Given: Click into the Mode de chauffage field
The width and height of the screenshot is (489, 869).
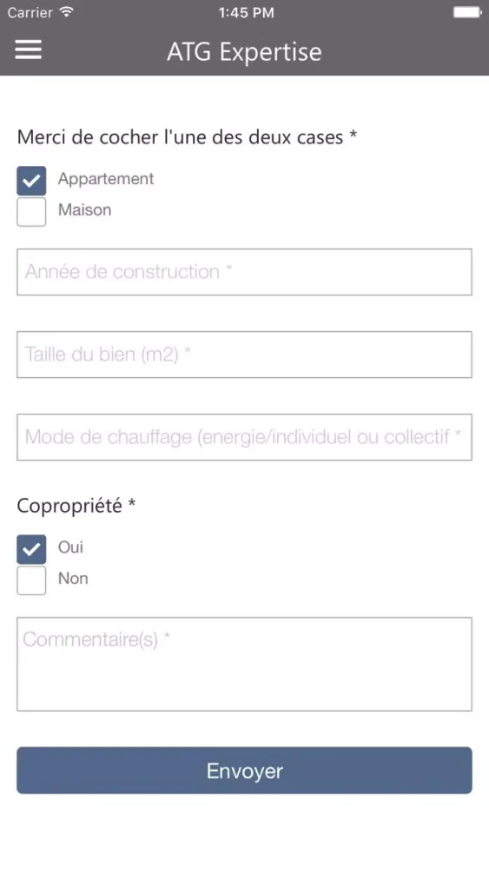Looking at the screenshot, I should 244,437.
